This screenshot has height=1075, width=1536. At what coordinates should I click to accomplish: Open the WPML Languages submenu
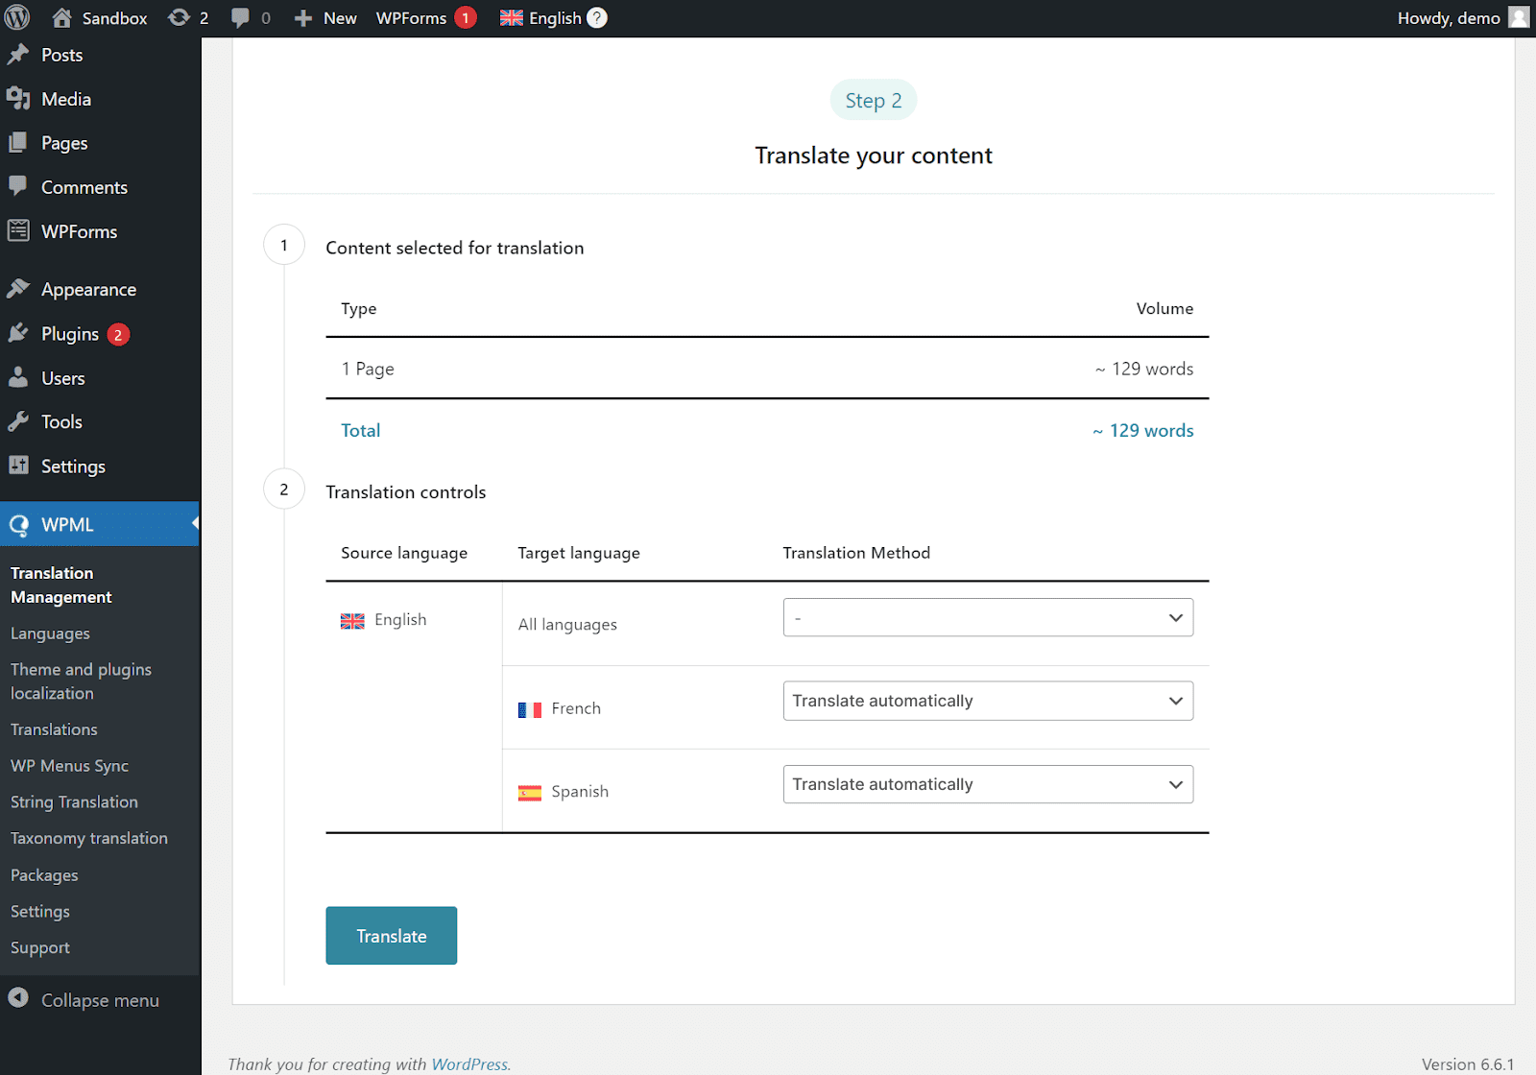[50, 633]
